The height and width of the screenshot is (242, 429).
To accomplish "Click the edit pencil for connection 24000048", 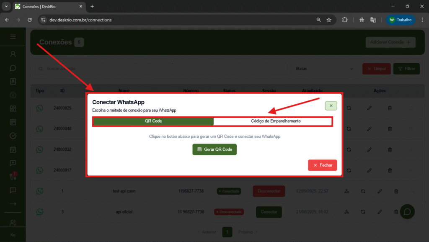I will coord(370,129).
